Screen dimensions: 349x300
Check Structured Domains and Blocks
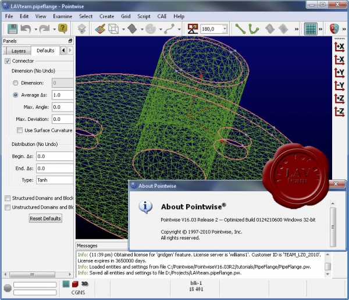click(x=8, y=198)
